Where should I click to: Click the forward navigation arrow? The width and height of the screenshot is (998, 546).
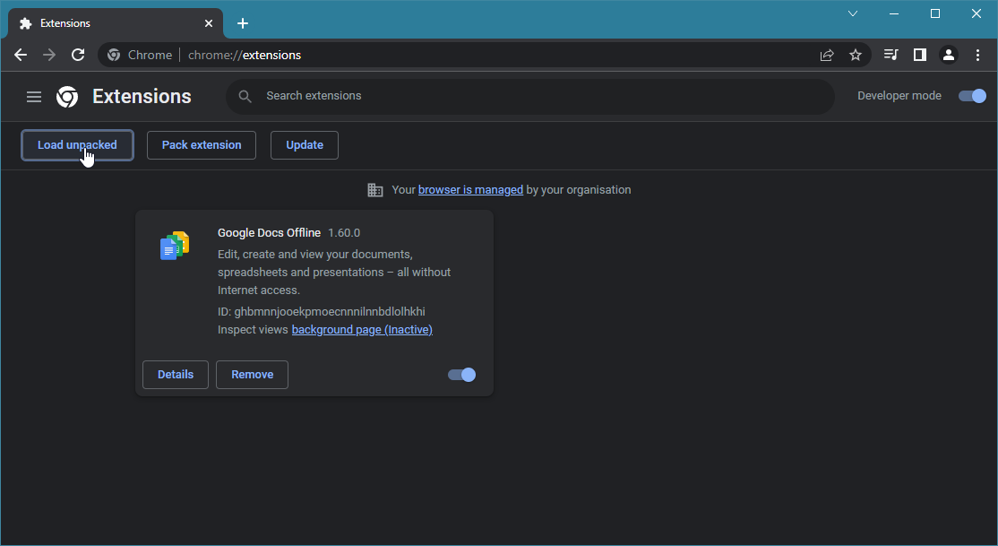coord(49,55)
